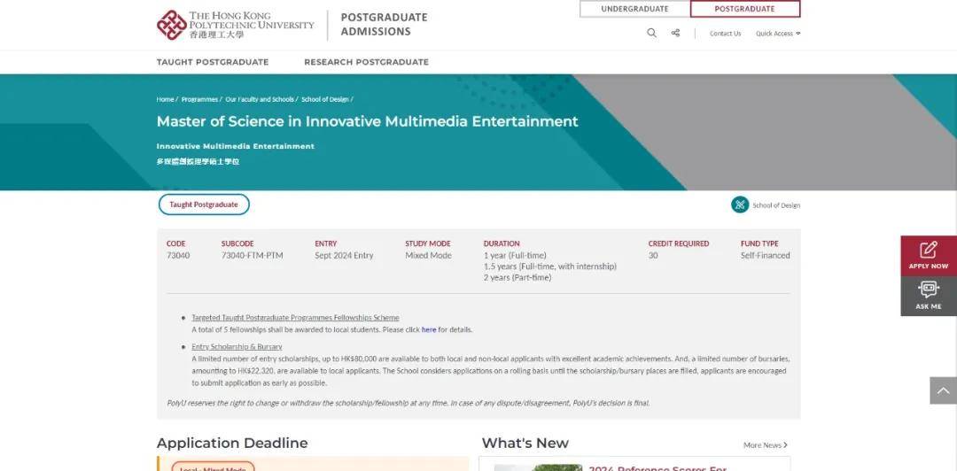Expand More News chevron link

point(766,445)
